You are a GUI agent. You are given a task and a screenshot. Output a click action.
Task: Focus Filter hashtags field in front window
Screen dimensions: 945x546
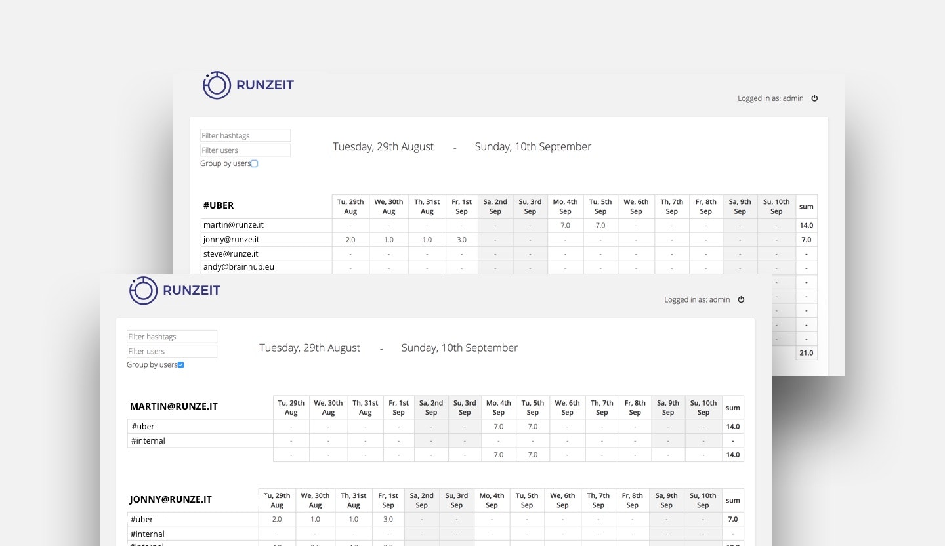pos(172,337)
